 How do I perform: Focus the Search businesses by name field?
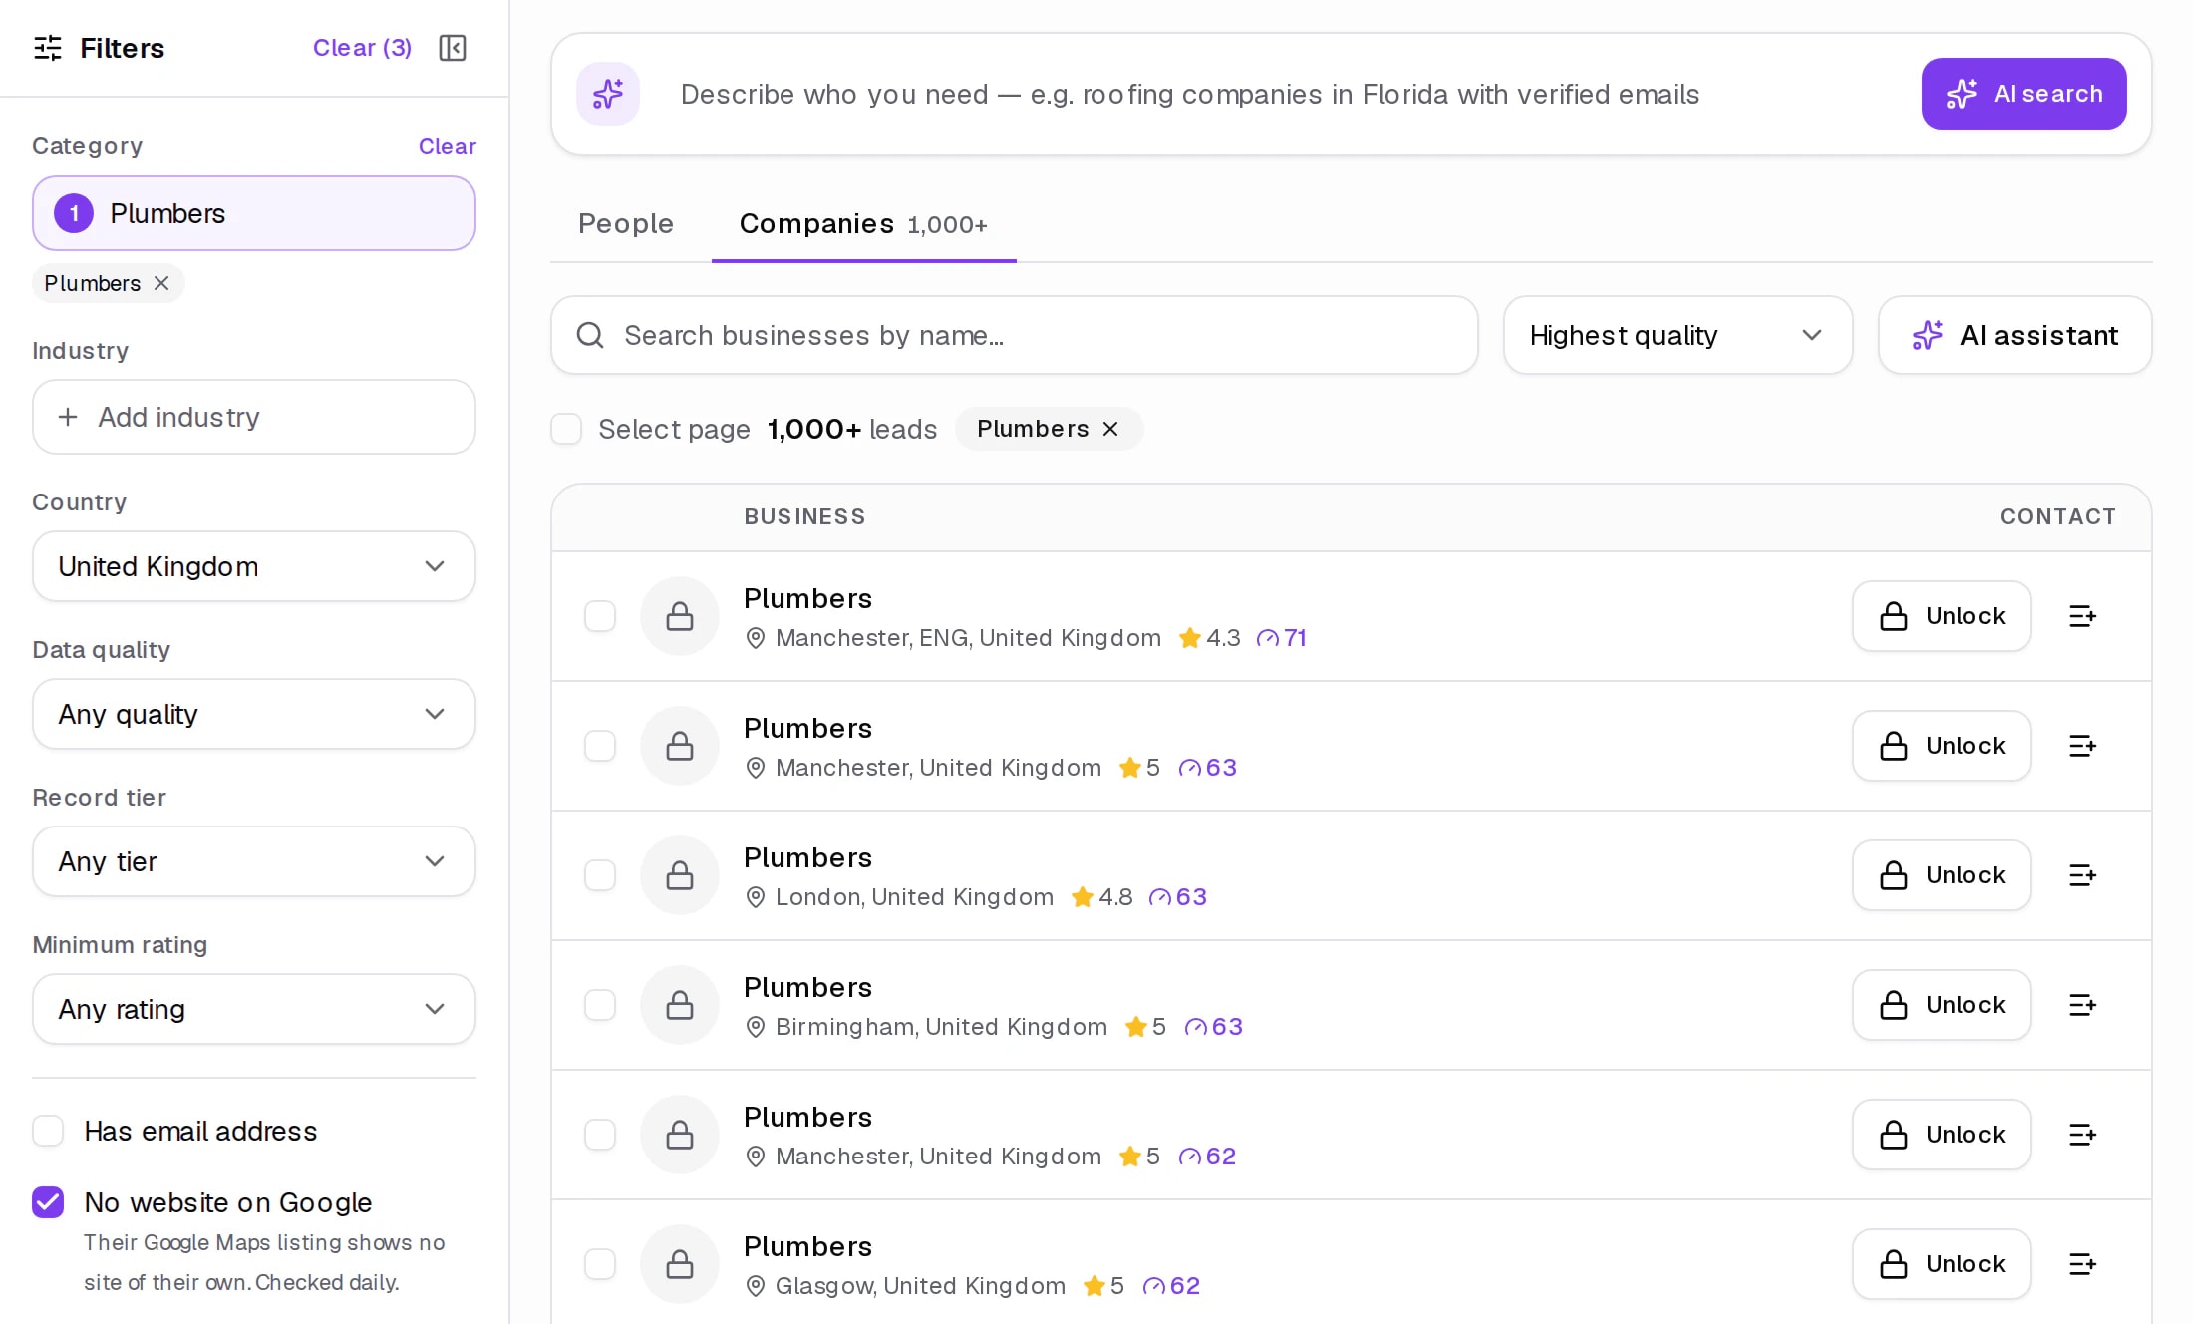(1014, 335)
